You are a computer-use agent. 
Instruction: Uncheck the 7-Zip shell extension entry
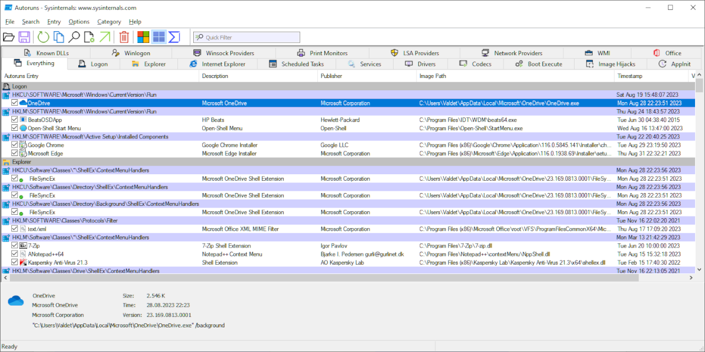(x=15, y=246)
